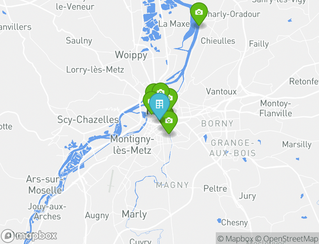
Task: Open the Mapbox logo
Action: pos(29,236)
